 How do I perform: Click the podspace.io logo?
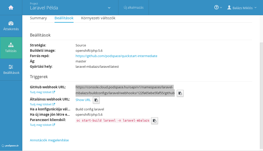click(x=10, y=146)
